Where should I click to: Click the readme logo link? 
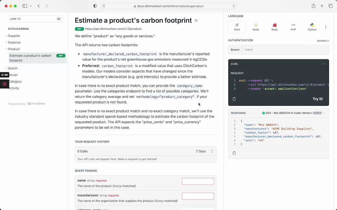[36, 104]
